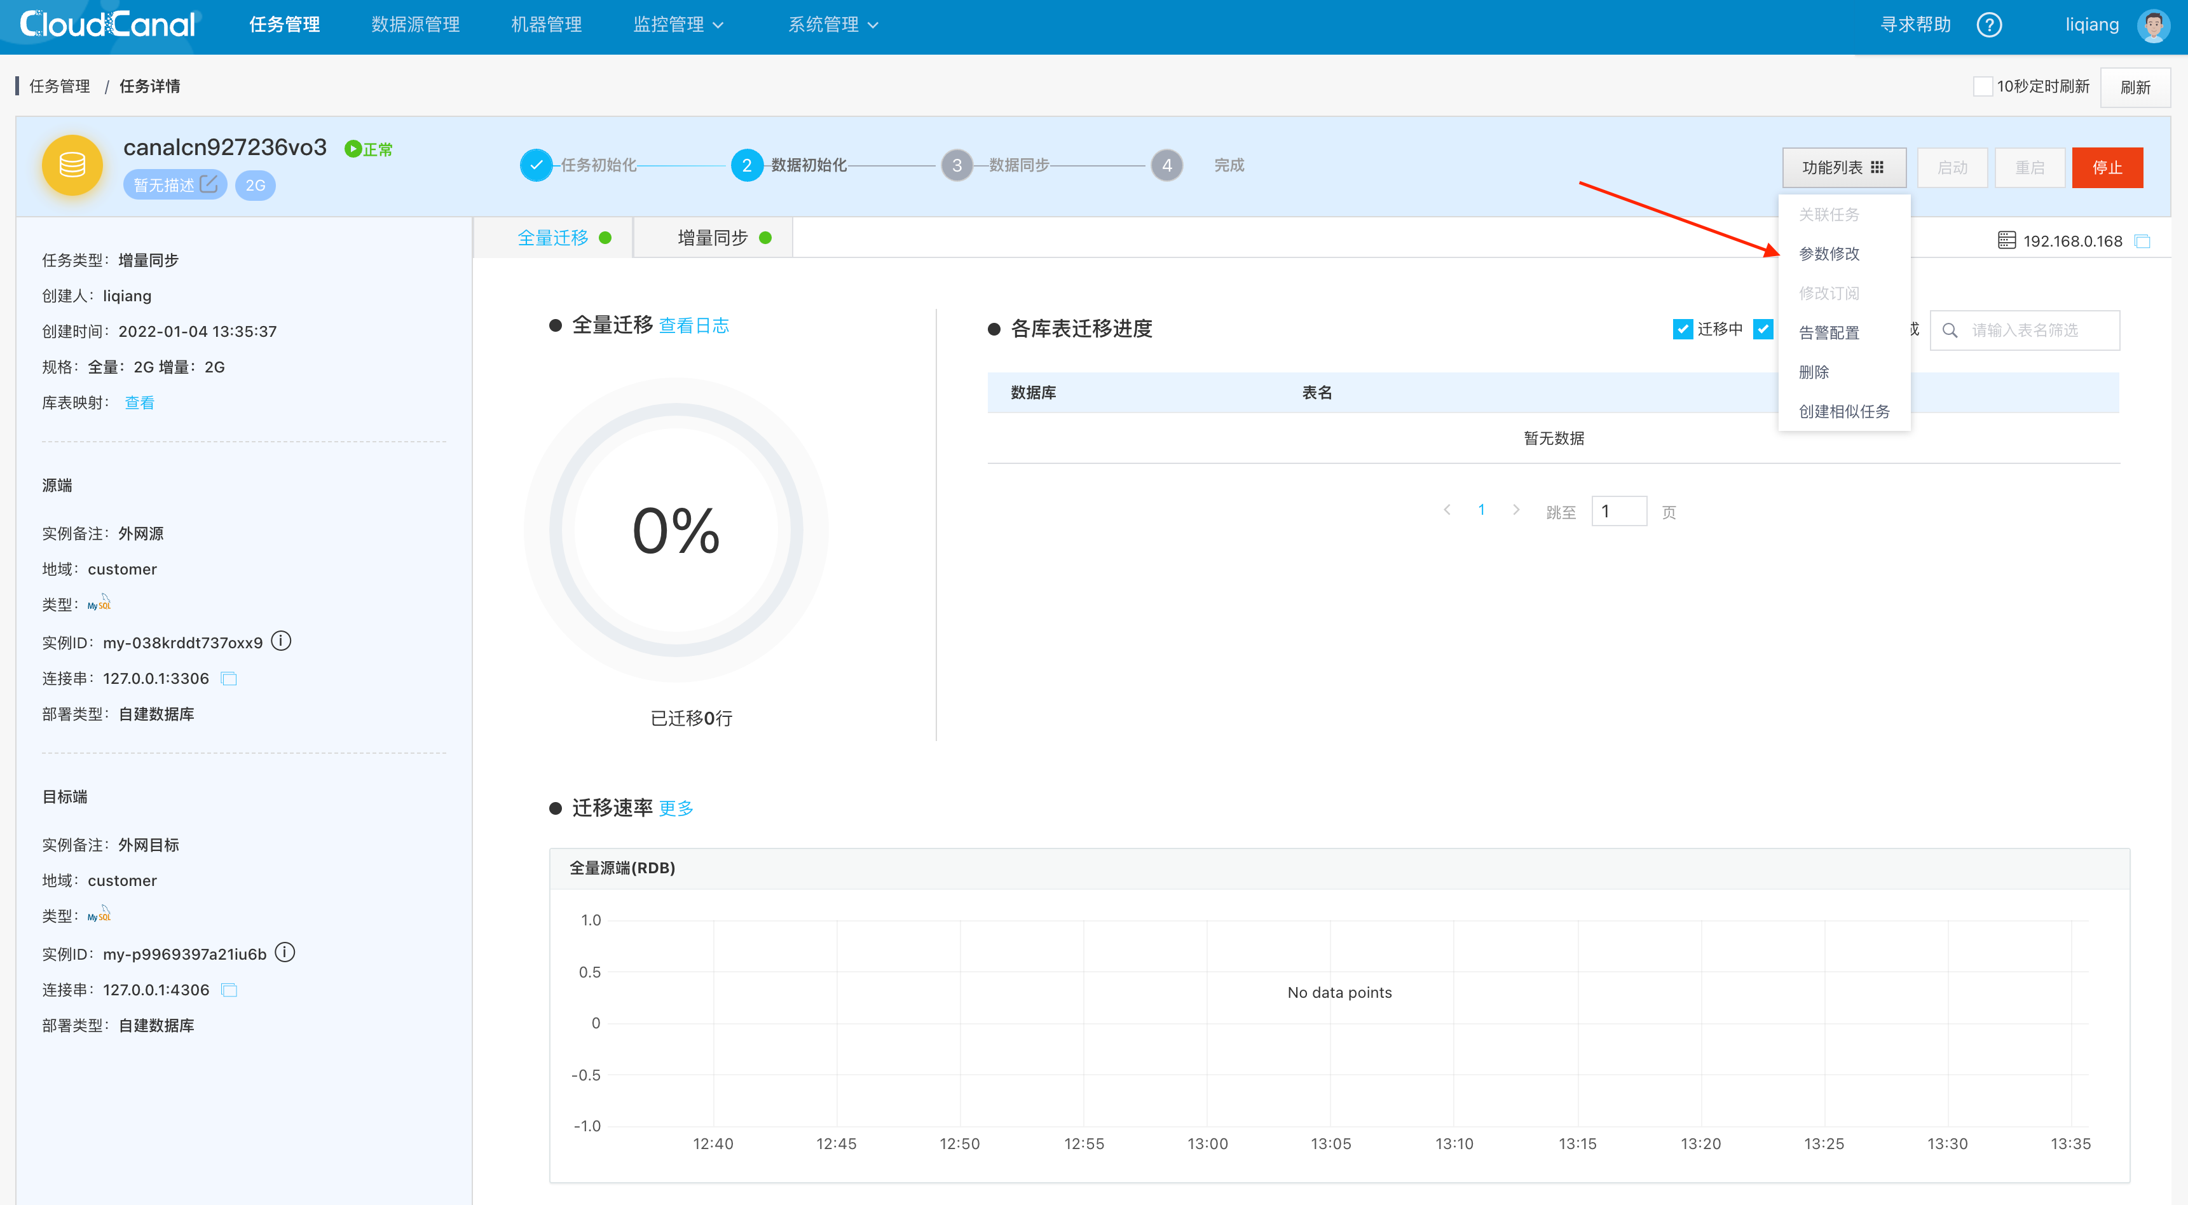Click the 2G specification badge

(255, 185)
